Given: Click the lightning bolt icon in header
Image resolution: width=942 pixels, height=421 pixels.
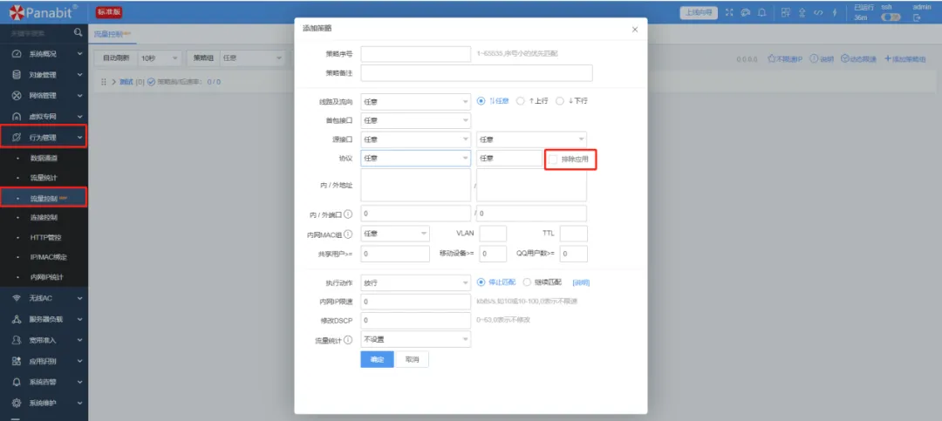Looking at the screenshot, I should [x=835, y=13].
